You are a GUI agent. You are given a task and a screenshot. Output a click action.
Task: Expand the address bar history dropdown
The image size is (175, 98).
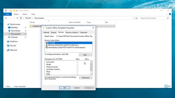coord(134,18)
